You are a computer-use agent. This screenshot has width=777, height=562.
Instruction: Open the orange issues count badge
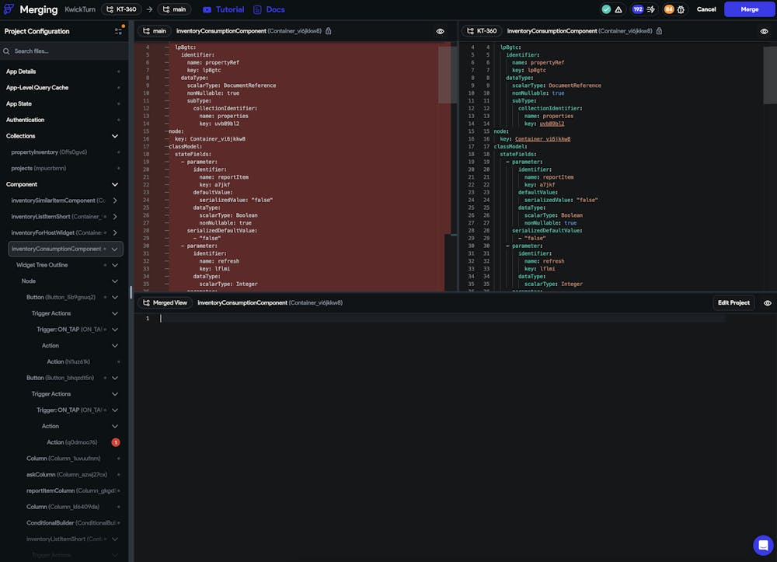tap(669, 9)
